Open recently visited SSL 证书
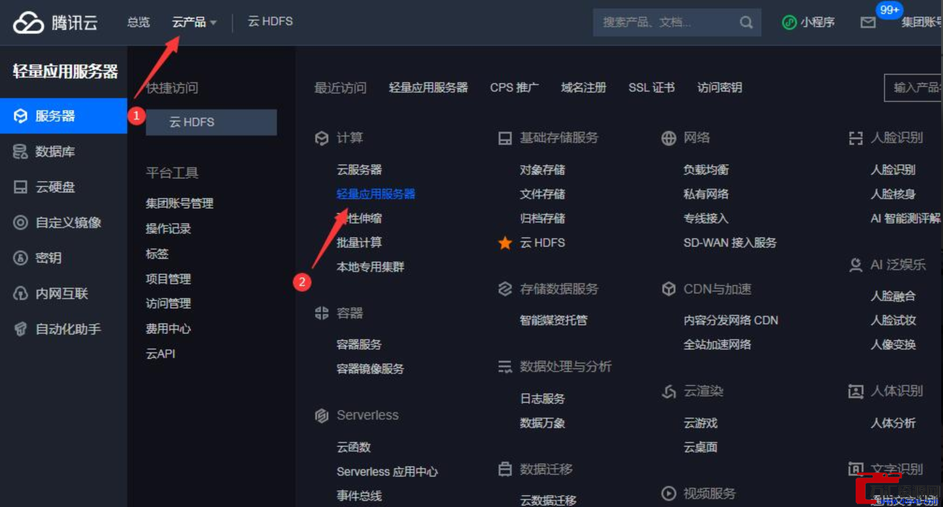 point(652,87)
